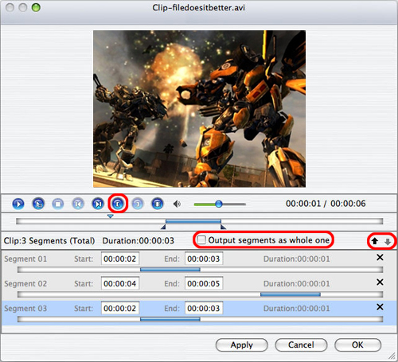The height and width of the screenshot is (362, 398).
Task: Click the Cancel button
Action: [301, 345]
